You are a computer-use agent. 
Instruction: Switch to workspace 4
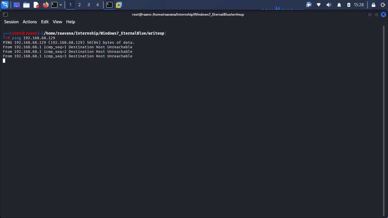pos(98,5)
